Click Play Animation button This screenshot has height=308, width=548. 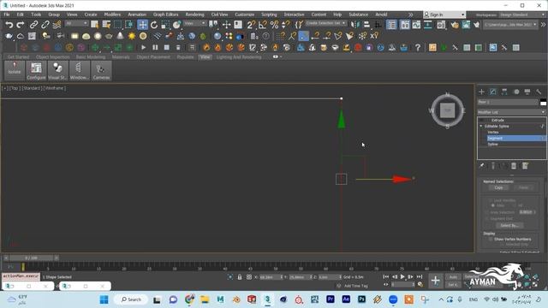point(402,277)
